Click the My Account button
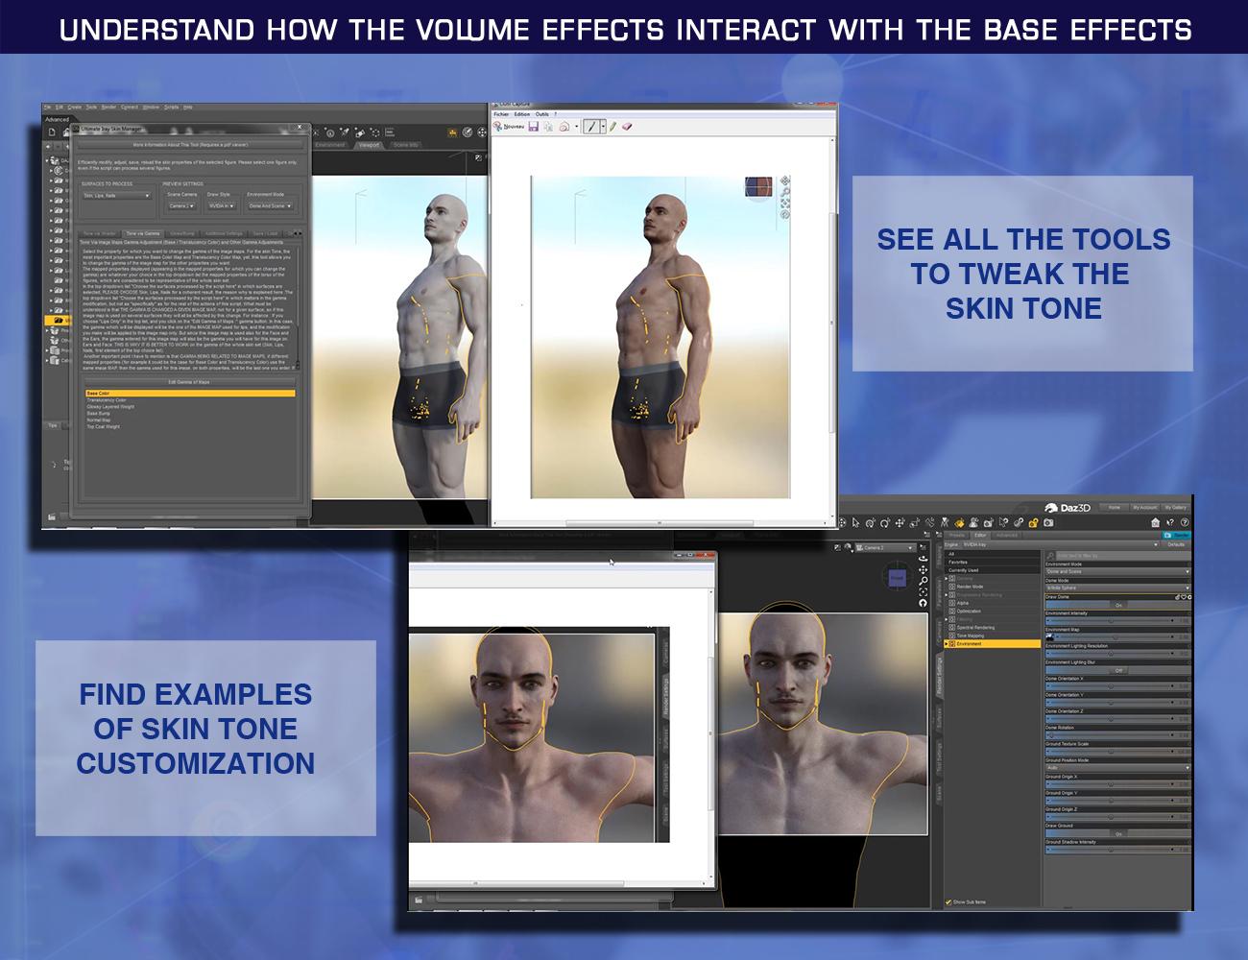Image resolution: width=1248 pixels, height=960 pixels. (1144, 507)
